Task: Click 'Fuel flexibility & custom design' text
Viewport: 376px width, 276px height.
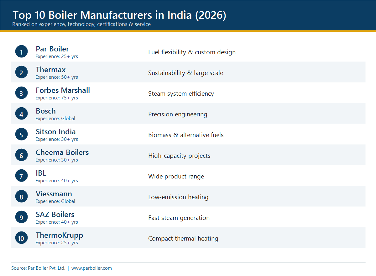Action: click(x=192, y=52)
